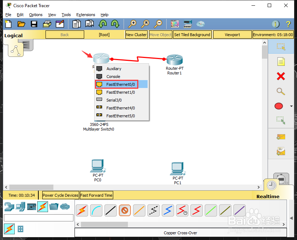Select Console port in popup
The width and height of the screenshot is (297, 240).
(121, 77)
